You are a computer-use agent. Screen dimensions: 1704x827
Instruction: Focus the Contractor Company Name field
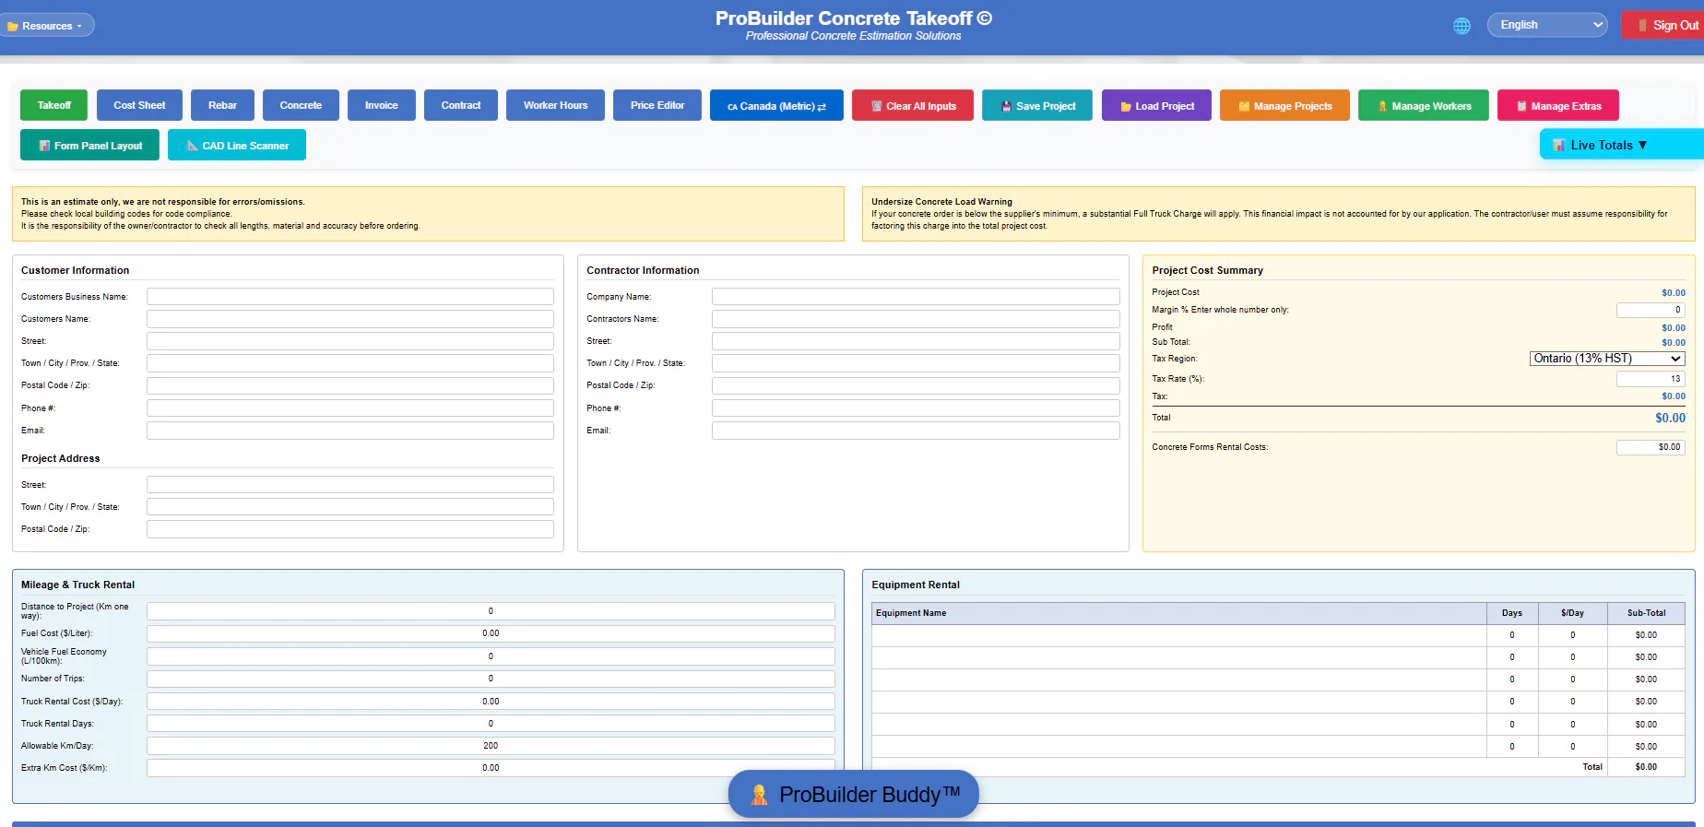[916, 297]
